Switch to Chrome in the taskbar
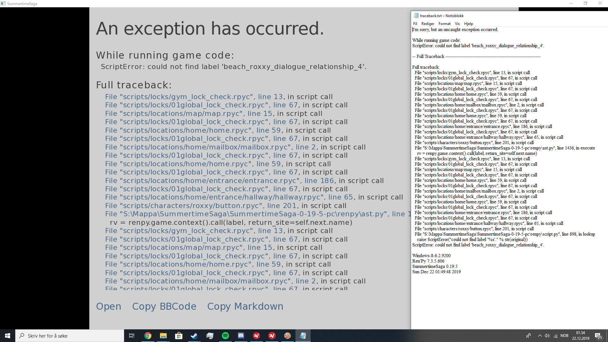The width and height of the screenshot is (608, 342). 148,336
